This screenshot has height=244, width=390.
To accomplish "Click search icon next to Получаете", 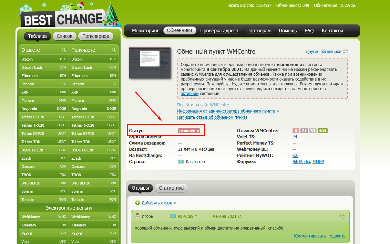I will 113,50.
